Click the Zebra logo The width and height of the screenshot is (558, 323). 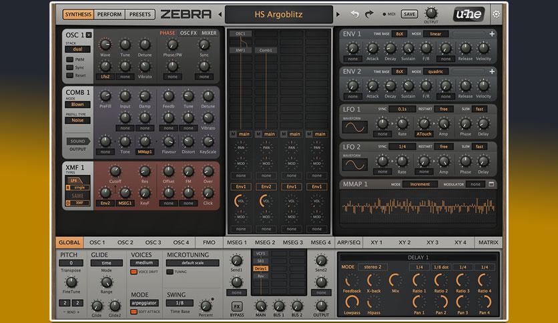(186, 14)
